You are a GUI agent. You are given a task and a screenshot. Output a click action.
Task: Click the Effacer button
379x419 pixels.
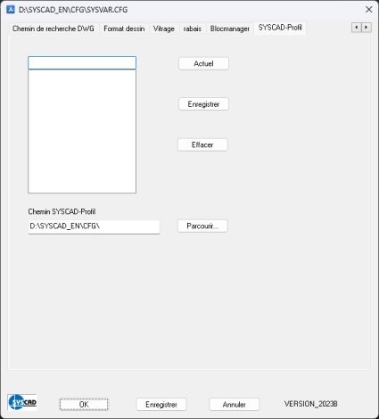click(x=202, y=144)
